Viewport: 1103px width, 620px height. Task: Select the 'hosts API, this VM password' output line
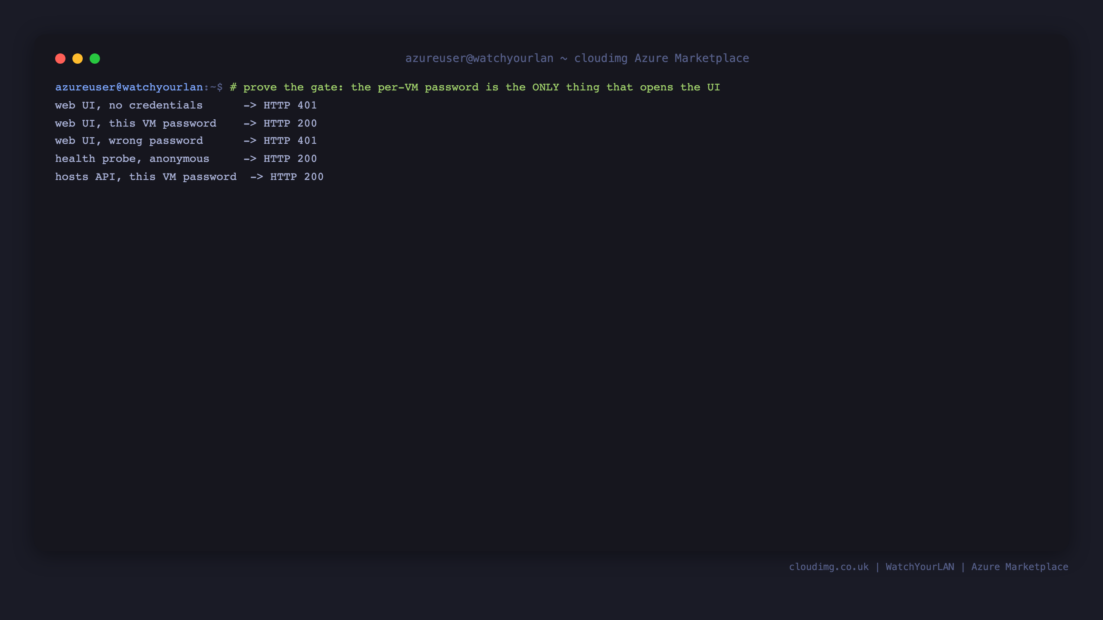click(190, 177)
